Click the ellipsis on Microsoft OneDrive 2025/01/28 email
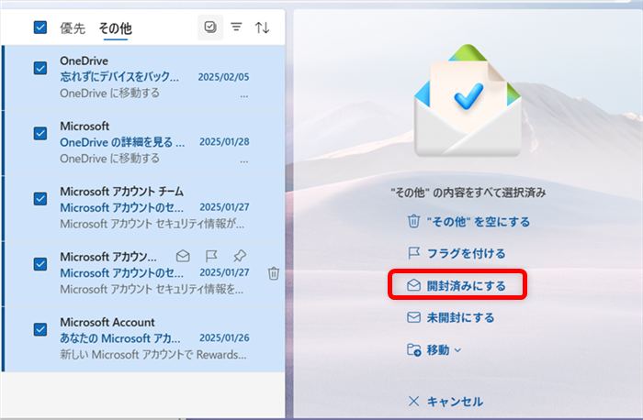 point(243,159)
